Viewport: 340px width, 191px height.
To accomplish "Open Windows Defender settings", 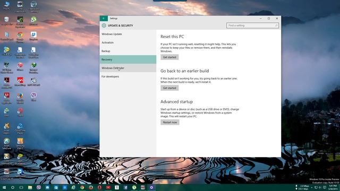I will (x=128, y=68).
